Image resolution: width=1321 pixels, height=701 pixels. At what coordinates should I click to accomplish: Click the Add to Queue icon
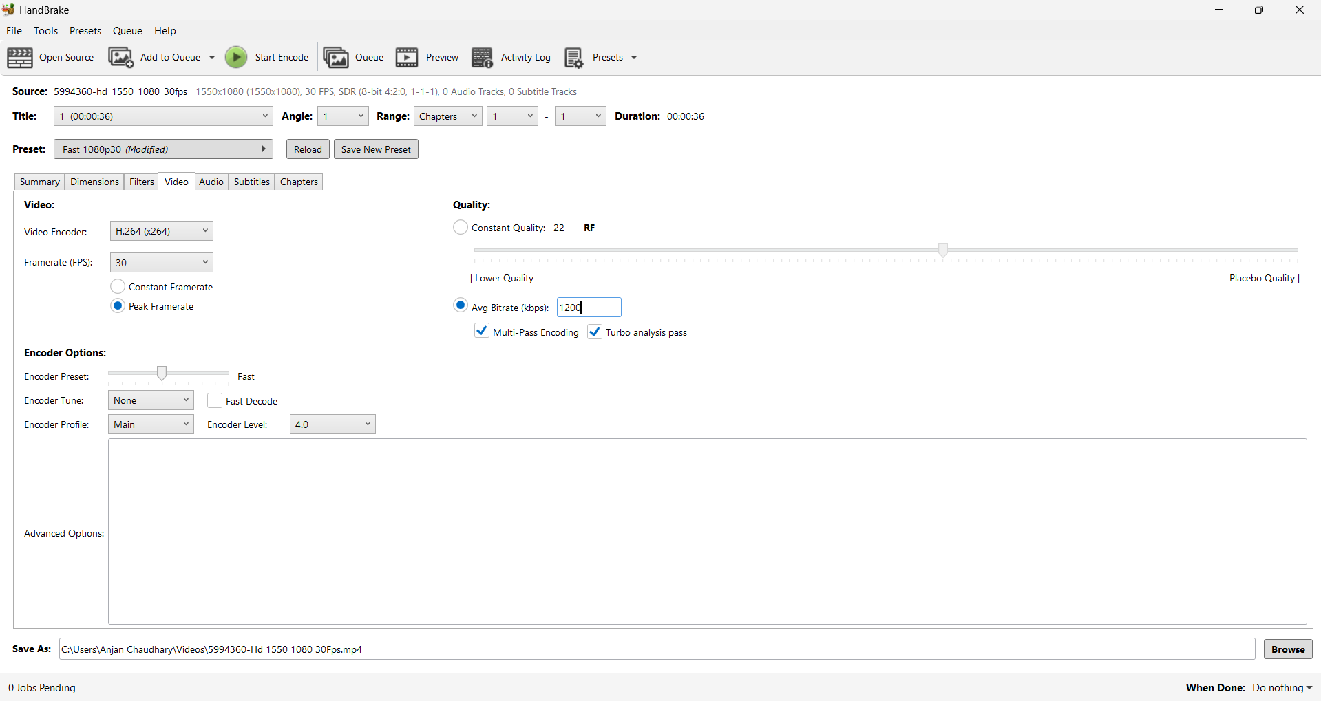tap(121, 58)
